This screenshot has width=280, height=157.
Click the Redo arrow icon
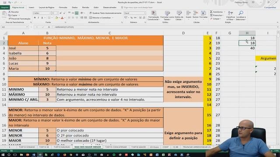tap(16, 3)
